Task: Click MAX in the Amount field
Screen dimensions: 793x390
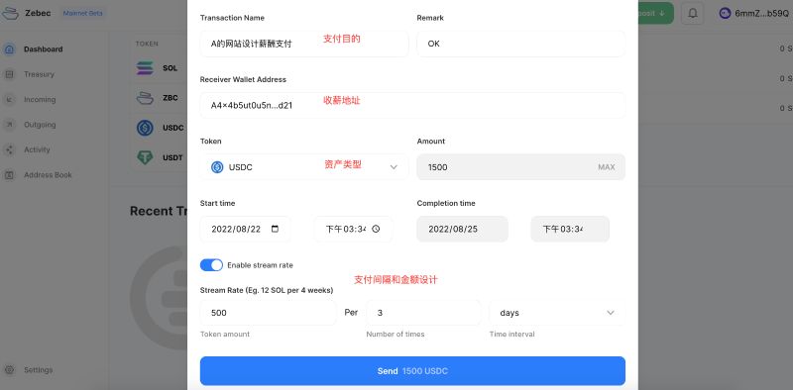Action: click(x=607, y=167)
